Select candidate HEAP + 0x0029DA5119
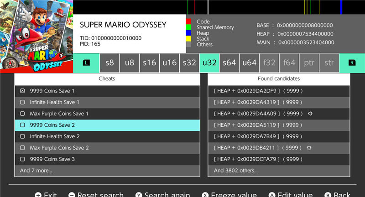The height and width of the screenshot is (197, 365). click(x=279, y=125)
